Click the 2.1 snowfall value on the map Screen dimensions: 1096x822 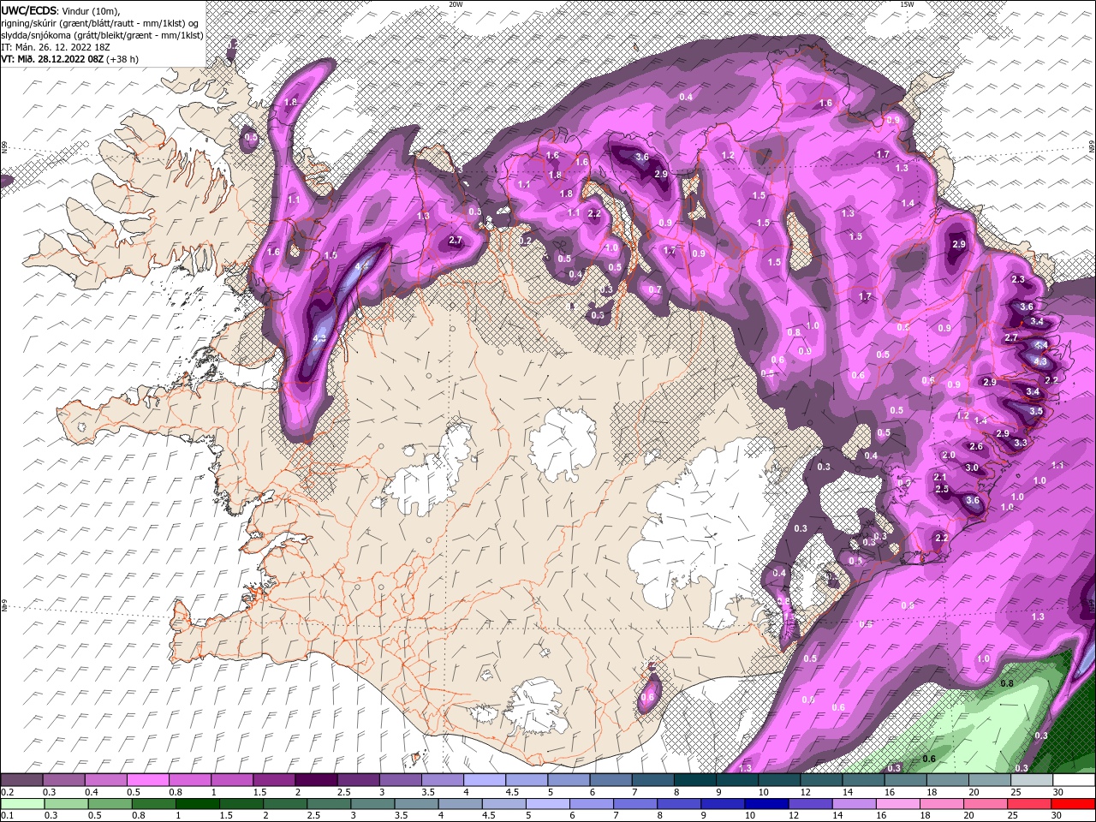940,477
